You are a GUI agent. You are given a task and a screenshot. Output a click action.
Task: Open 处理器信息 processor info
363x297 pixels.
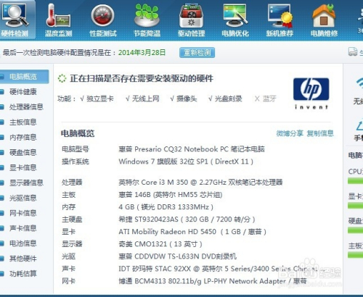(26, 107)
